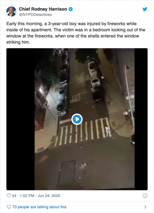This screenshot has width=154, height=213.
Task: Click the speech bubble conversation icon
Action: pos(9,207)
